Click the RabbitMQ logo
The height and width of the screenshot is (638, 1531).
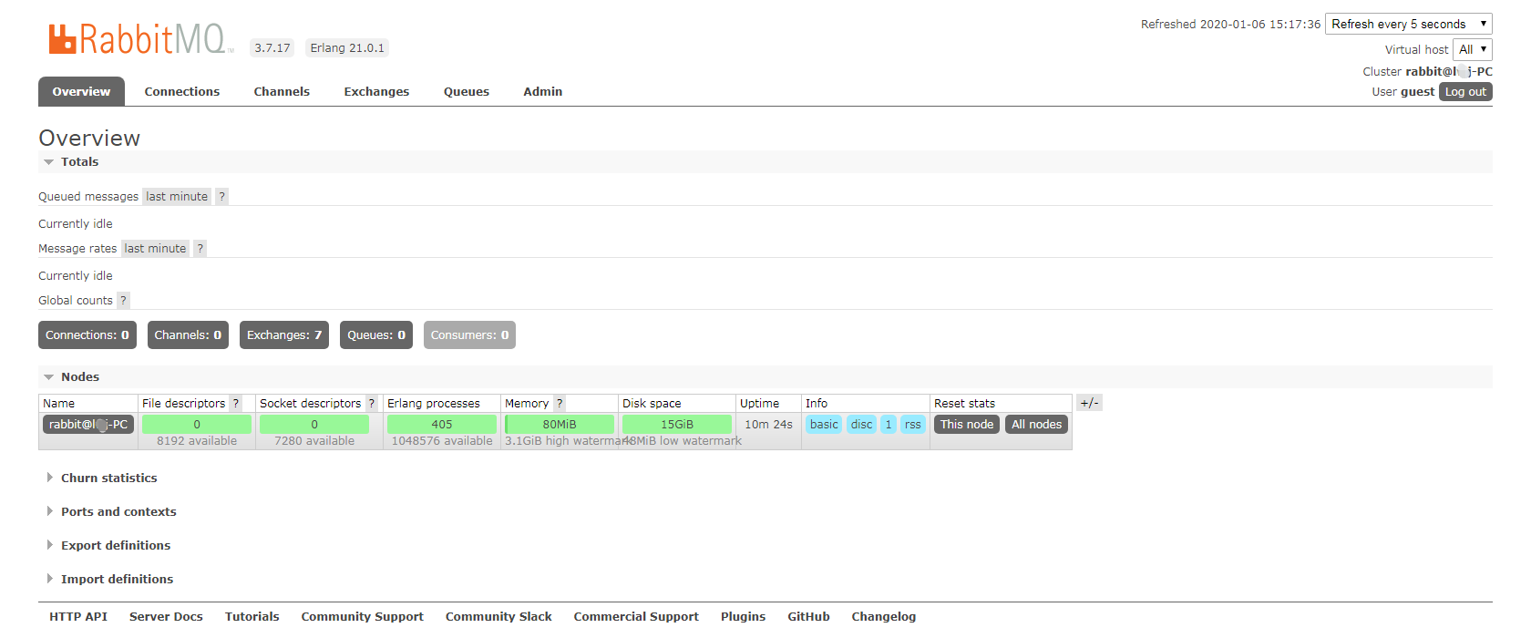point(140,39)
